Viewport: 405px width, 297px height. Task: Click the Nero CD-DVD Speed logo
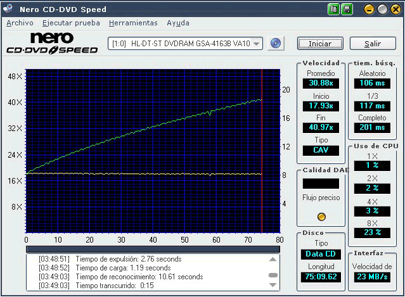(52, 44)
